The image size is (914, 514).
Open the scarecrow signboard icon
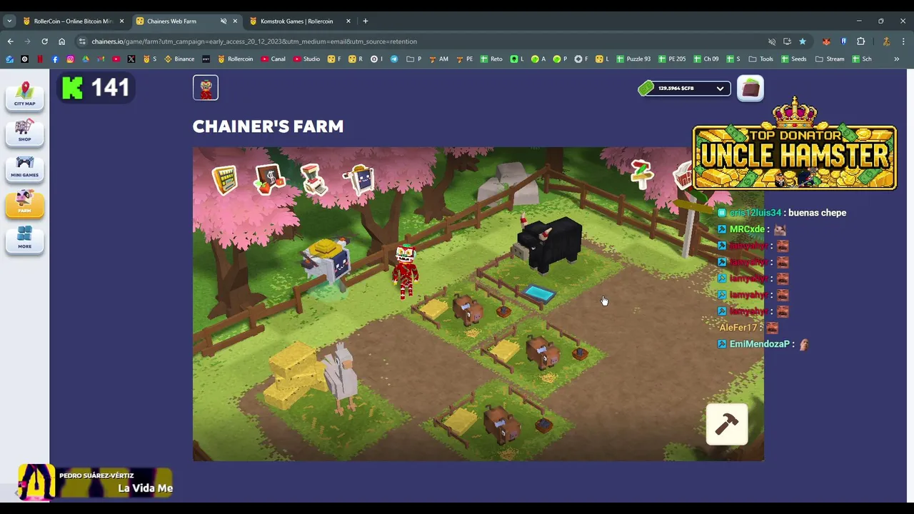[x=359, y=180]
